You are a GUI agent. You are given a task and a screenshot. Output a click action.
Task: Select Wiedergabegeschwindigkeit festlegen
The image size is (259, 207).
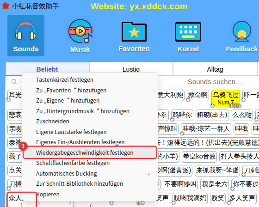(90, 152)
